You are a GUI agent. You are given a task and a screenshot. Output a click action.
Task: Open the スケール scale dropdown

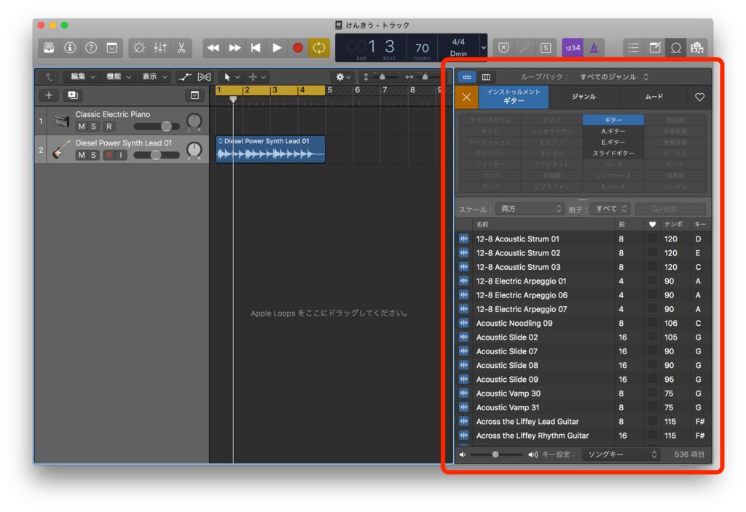(x=530, y=209)
